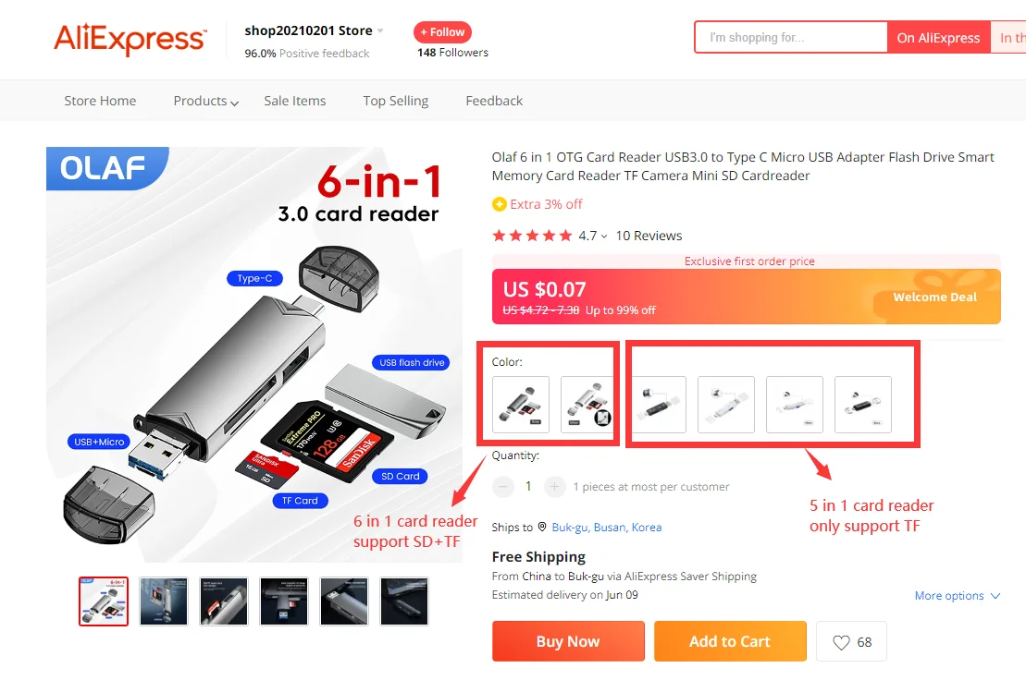Click the Add to Cart button
Screen dimensions: 1026x680
[x=730, y=641]
